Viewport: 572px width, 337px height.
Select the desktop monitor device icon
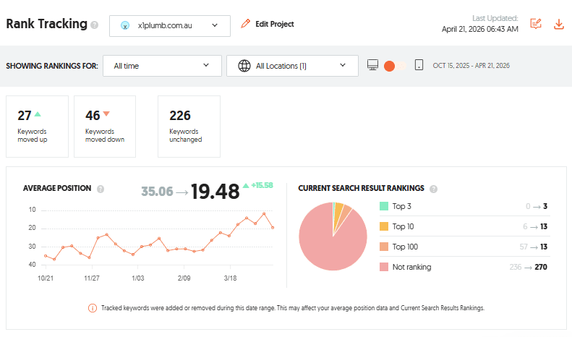point(372,65)
